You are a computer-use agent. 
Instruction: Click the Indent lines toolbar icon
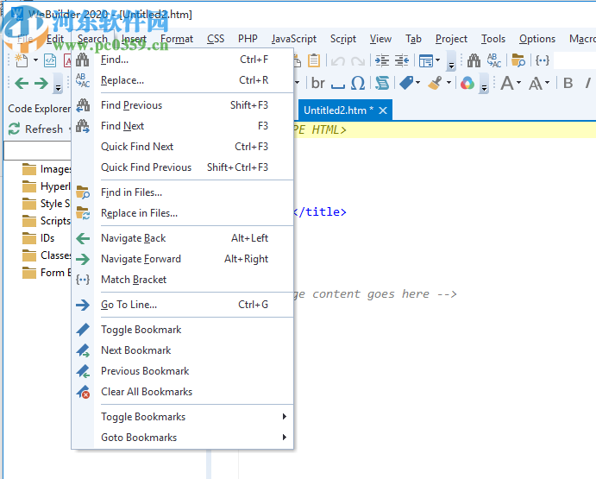click(382, 60)
